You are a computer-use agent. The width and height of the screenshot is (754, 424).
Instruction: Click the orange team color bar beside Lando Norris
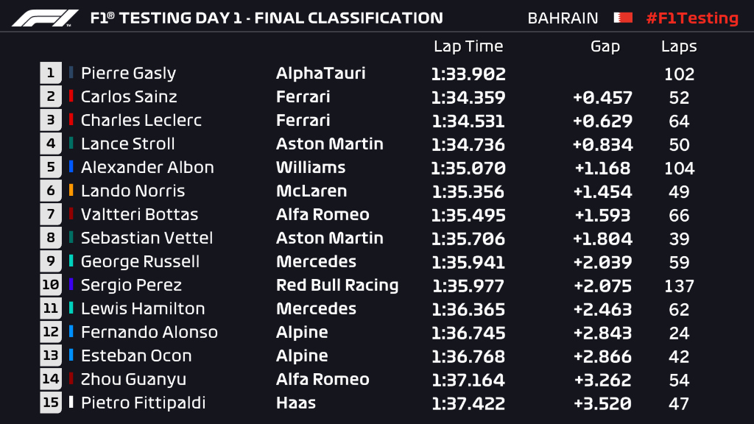[71, 191]
